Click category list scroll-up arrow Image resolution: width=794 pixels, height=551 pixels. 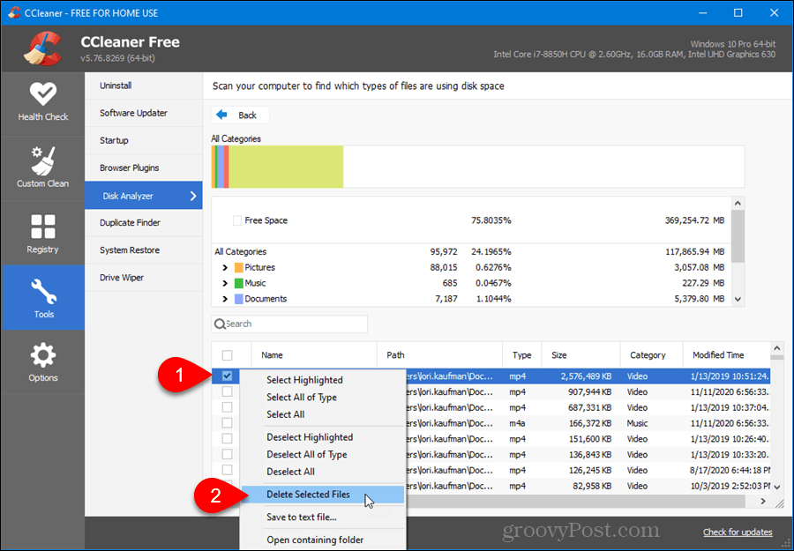738,204
